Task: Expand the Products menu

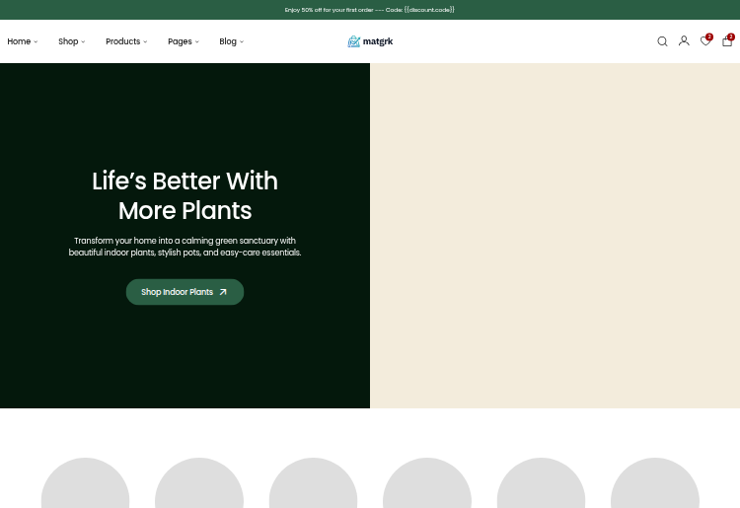Action: coord(126,41)
